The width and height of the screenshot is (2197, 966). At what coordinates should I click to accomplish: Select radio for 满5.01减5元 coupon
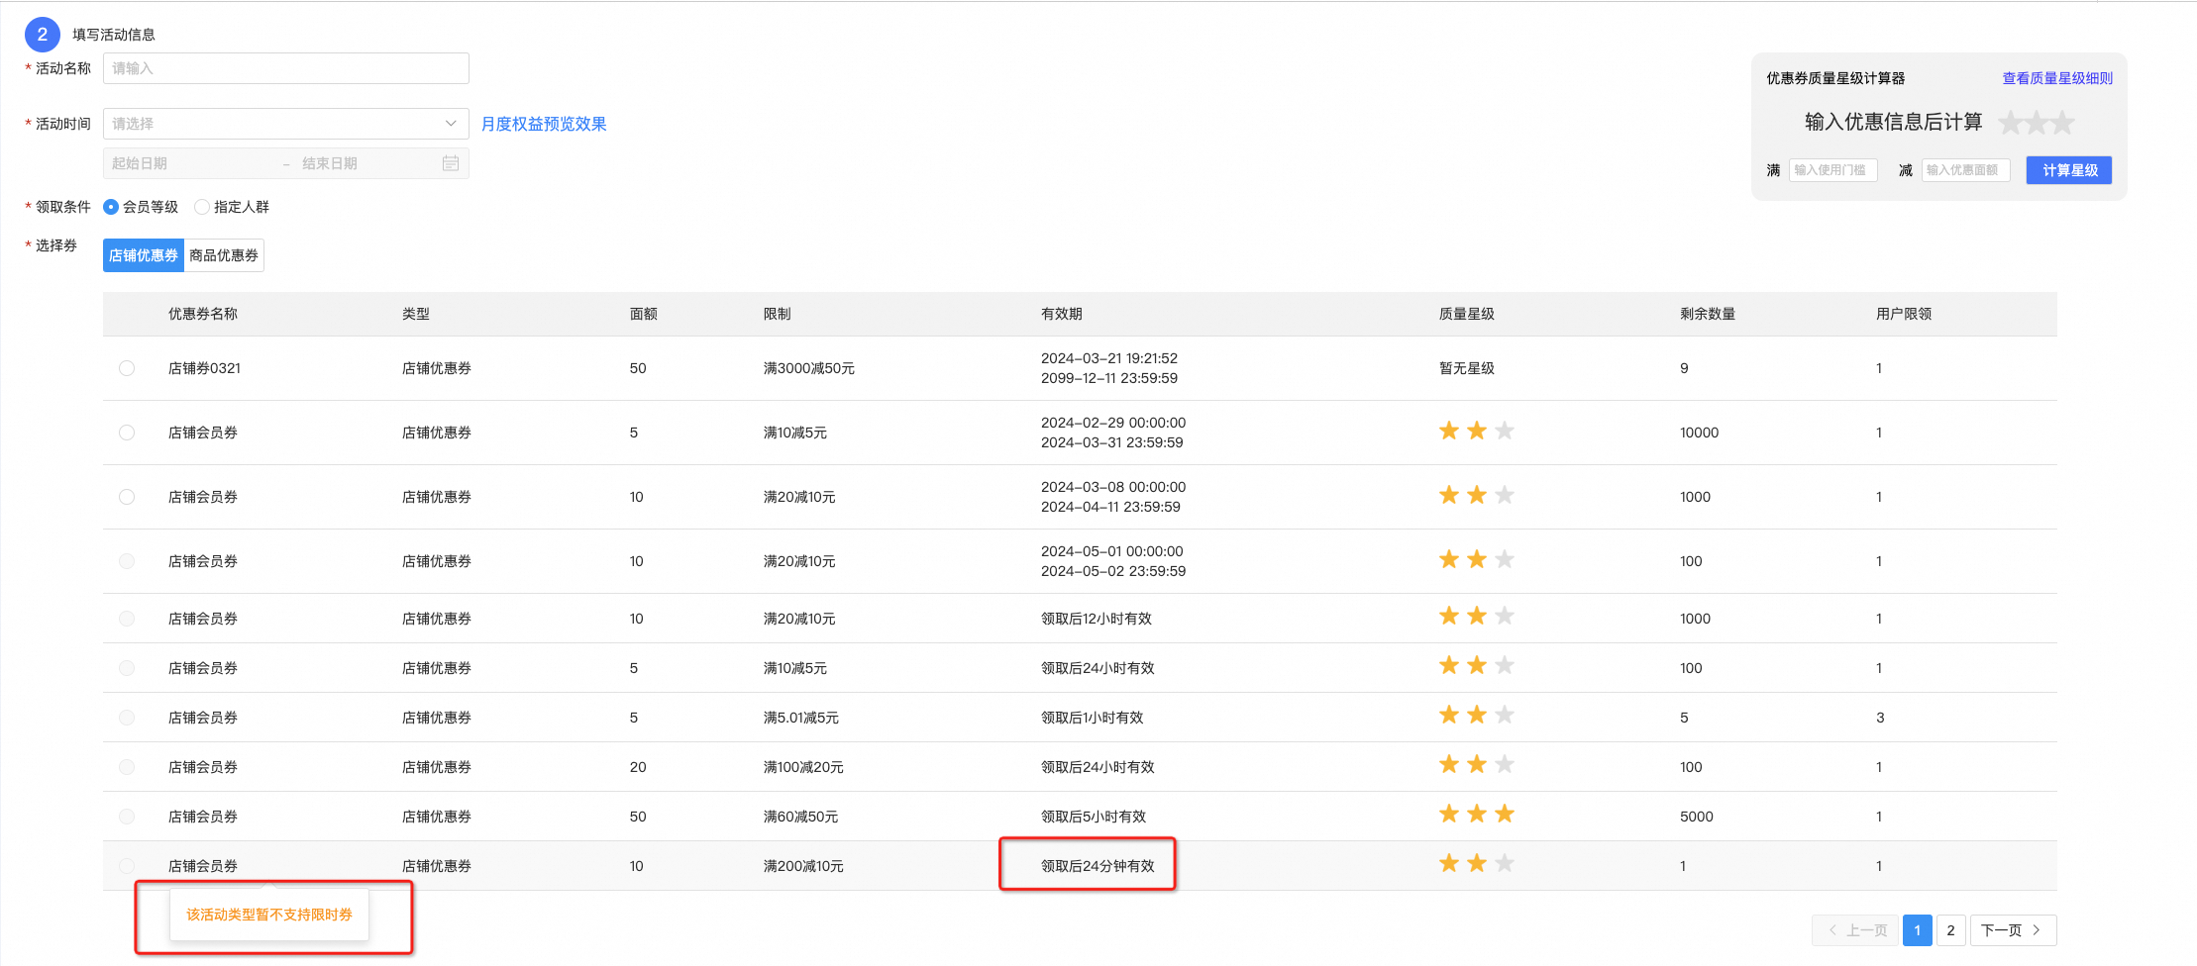tap(127, 718)
